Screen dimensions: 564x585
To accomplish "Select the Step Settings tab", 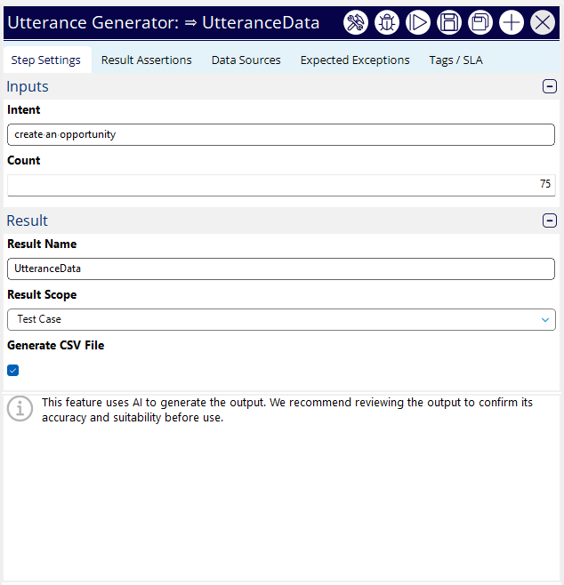I will 46,60.
